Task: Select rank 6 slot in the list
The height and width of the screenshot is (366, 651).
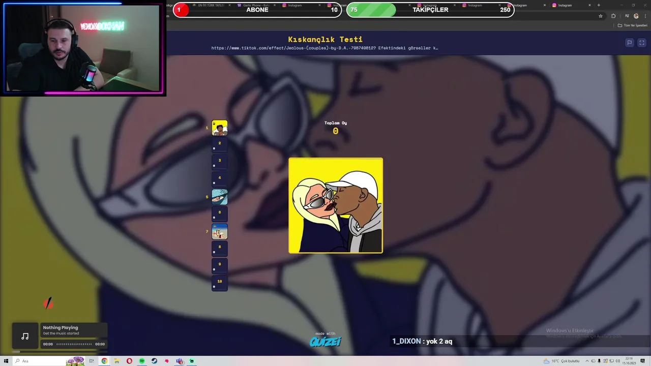Action: tap(220, 214)
